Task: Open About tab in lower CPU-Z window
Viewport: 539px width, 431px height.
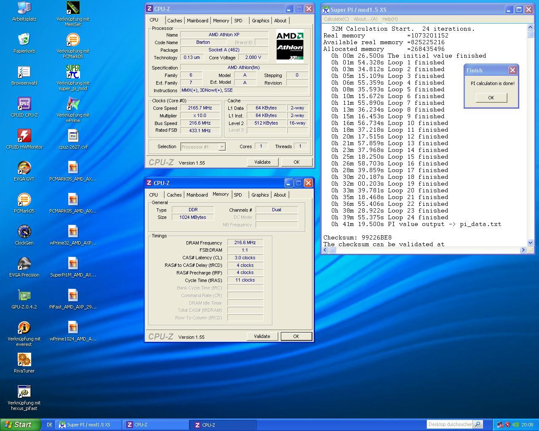Action: (280, 195)
